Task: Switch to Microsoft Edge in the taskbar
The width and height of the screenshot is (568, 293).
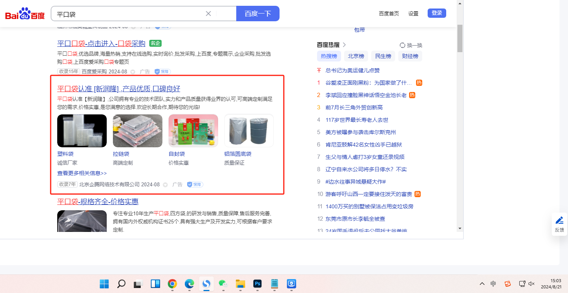Action: click(189, 284)
